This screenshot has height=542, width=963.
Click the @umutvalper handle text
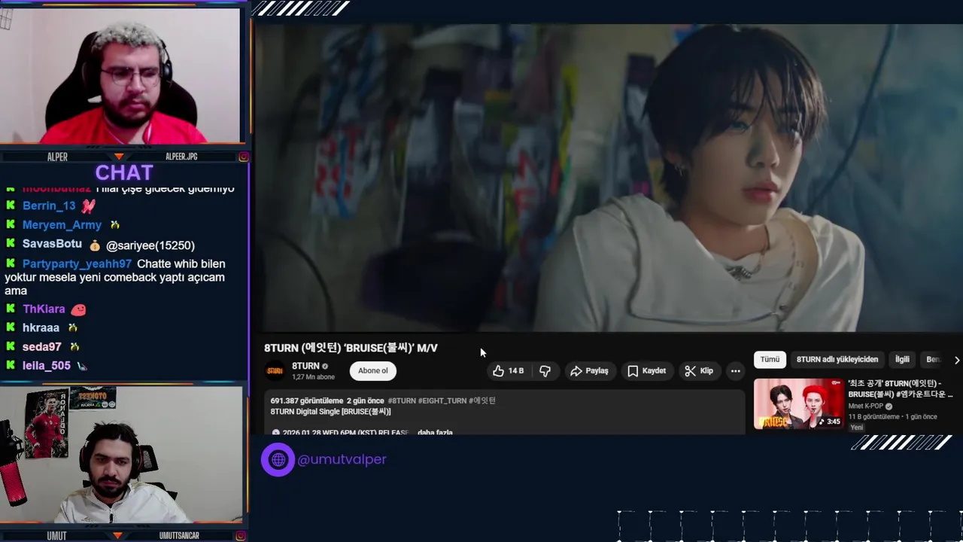342,459
